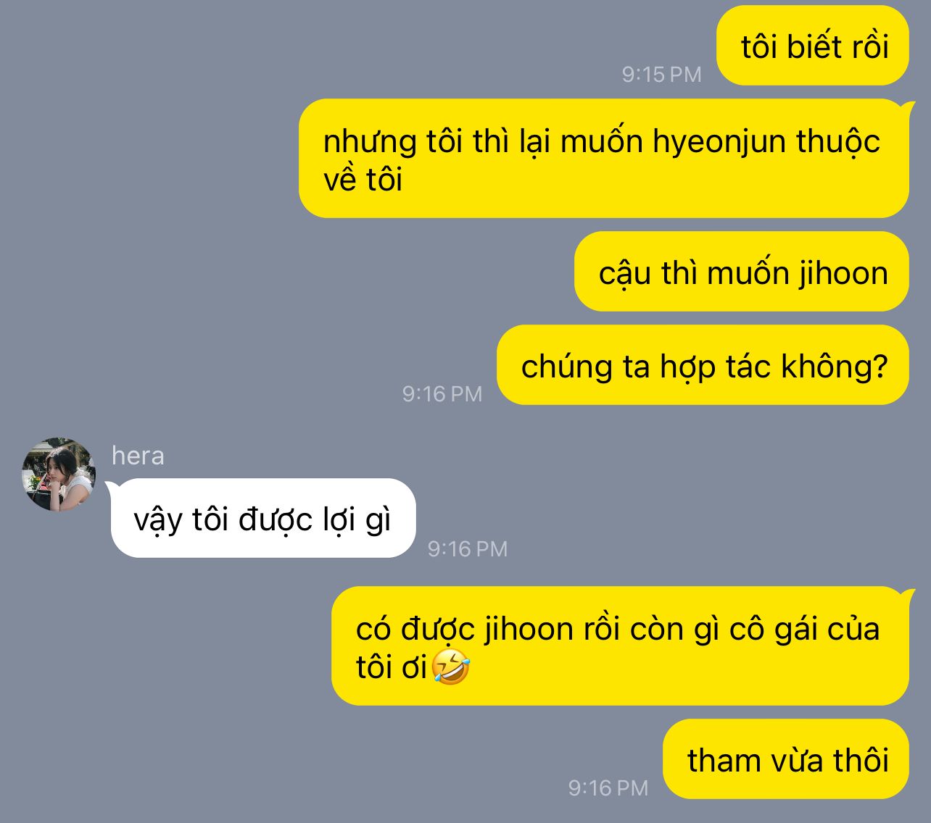Image resolution: width=931 pixels, height=823 pixels.
Task: Tap the message 'chúng ta hợp tác không?'
Action: click(x=703, y=365)
